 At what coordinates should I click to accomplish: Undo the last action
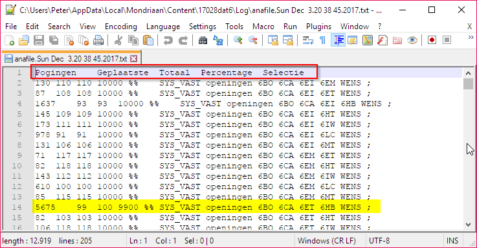pos(168,40)
